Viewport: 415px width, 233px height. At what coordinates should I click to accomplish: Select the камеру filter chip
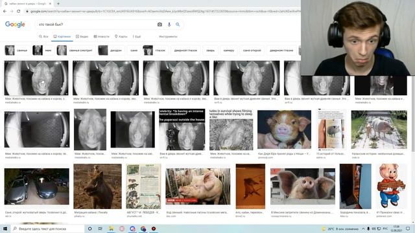[229, 50]
